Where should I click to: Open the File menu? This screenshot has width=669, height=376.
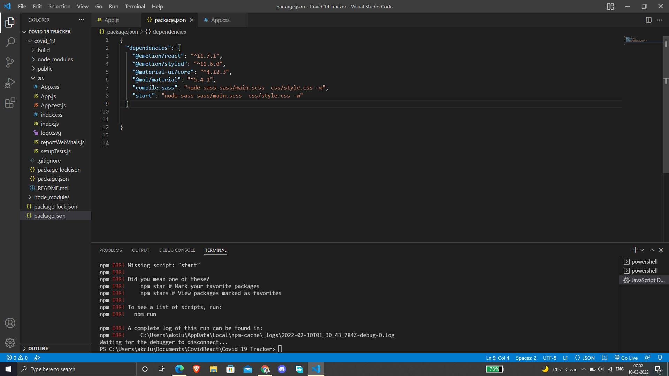coord(22,6)
